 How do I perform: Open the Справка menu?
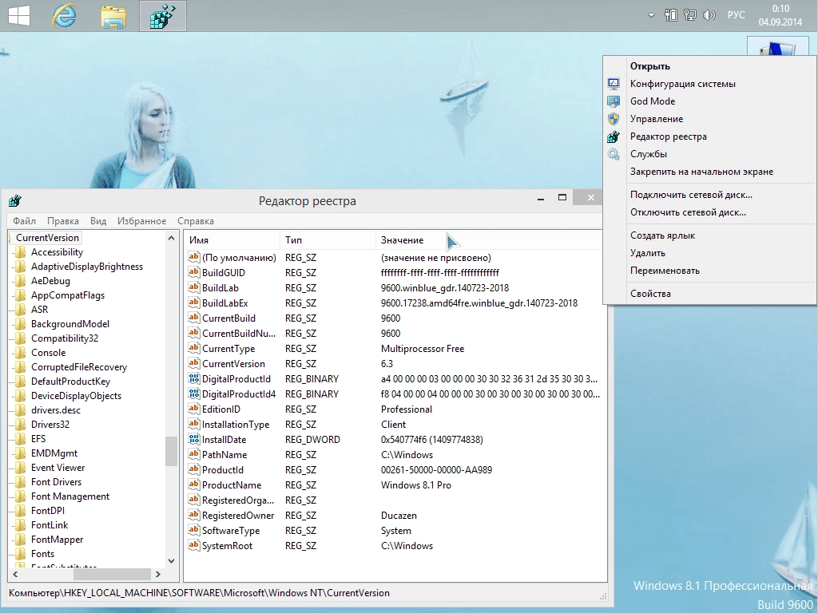(x=196, y=221)
